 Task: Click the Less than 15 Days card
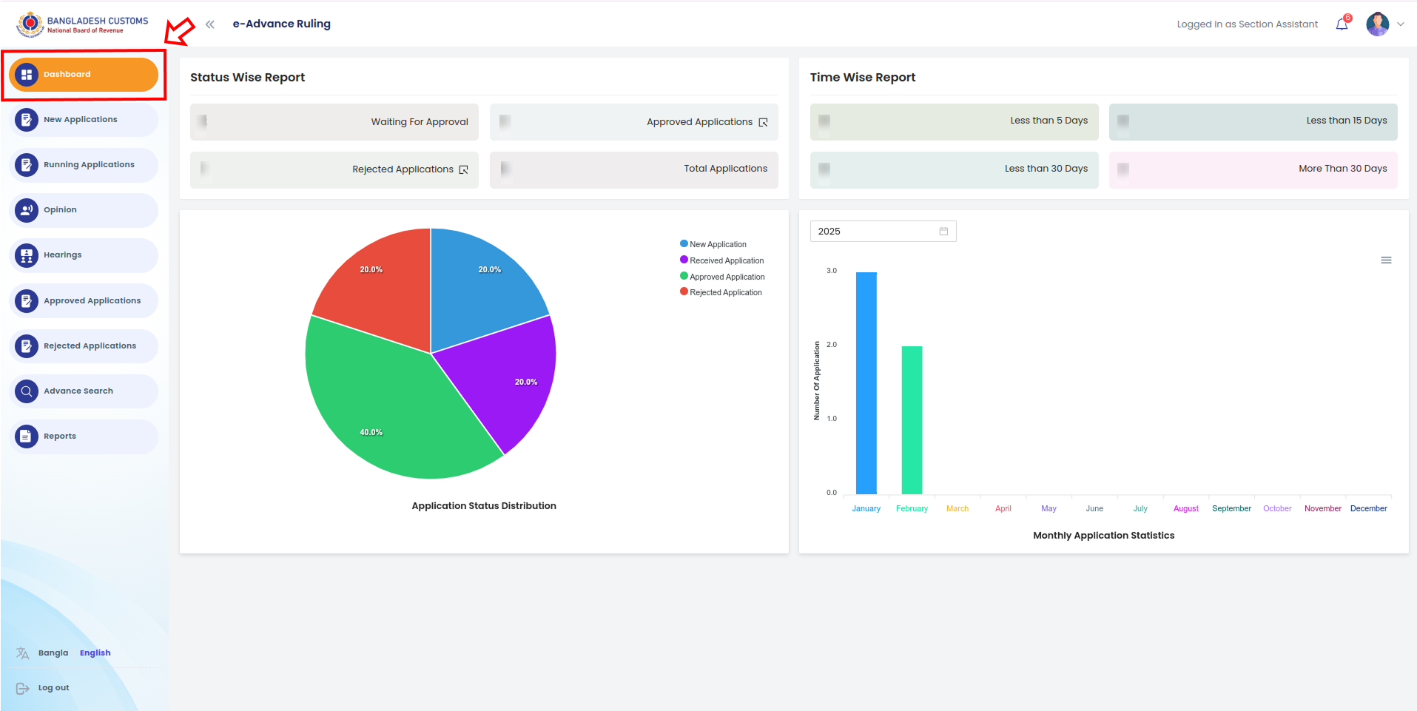pos(1253,121)
